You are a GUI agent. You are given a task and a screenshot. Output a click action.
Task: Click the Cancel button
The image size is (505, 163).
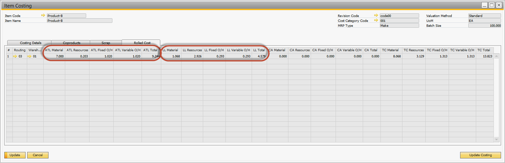click(x=38, y=155)
